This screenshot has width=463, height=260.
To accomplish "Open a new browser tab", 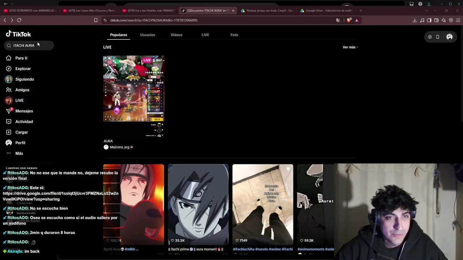I will click(x=361, y=10).
